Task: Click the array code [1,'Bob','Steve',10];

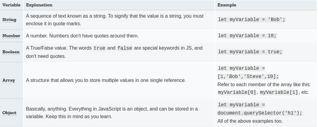Action: (248, 77)
